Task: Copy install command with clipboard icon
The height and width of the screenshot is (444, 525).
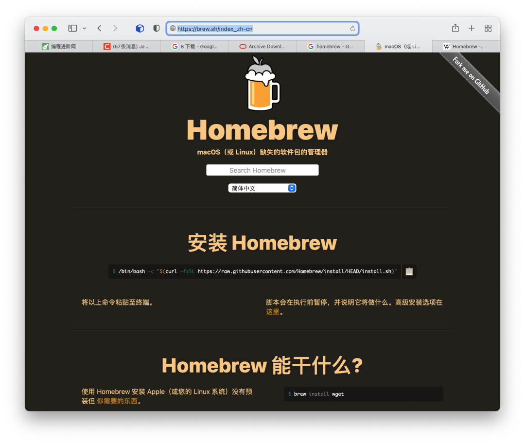Action: tap(409, 271)
